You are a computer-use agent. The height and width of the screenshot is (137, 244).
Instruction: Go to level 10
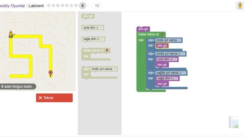[x=97, y=6]
